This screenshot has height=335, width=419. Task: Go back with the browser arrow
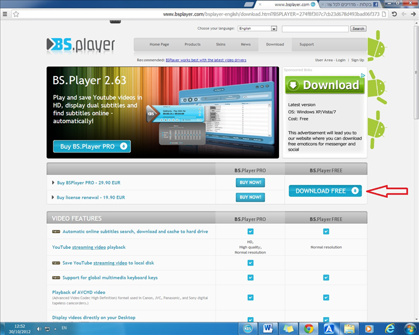tap(403, 14)
